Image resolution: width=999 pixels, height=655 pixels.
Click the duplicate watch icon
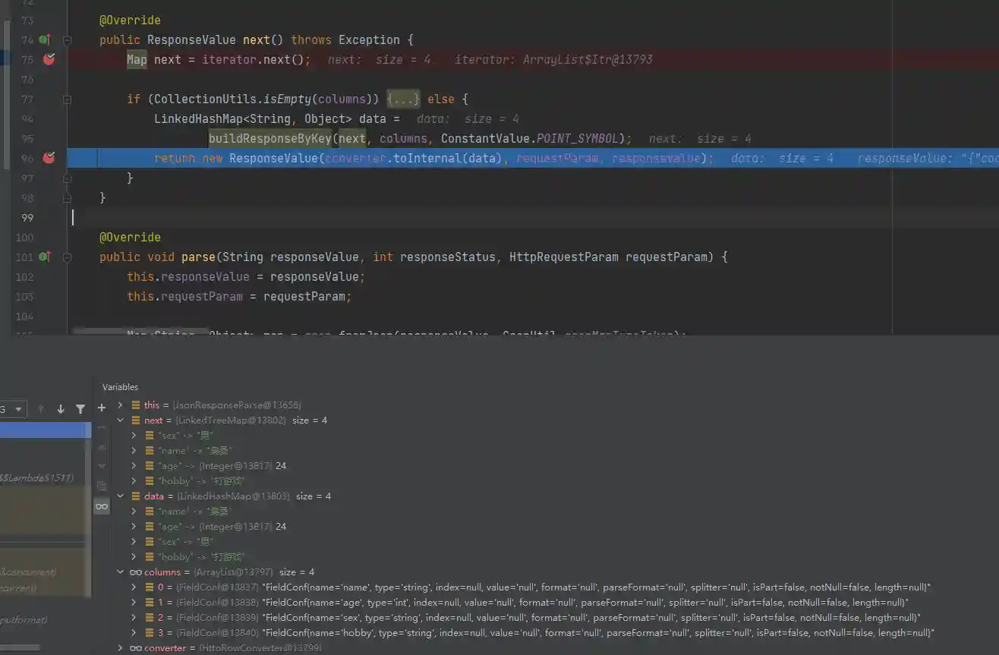pos(102,486)
